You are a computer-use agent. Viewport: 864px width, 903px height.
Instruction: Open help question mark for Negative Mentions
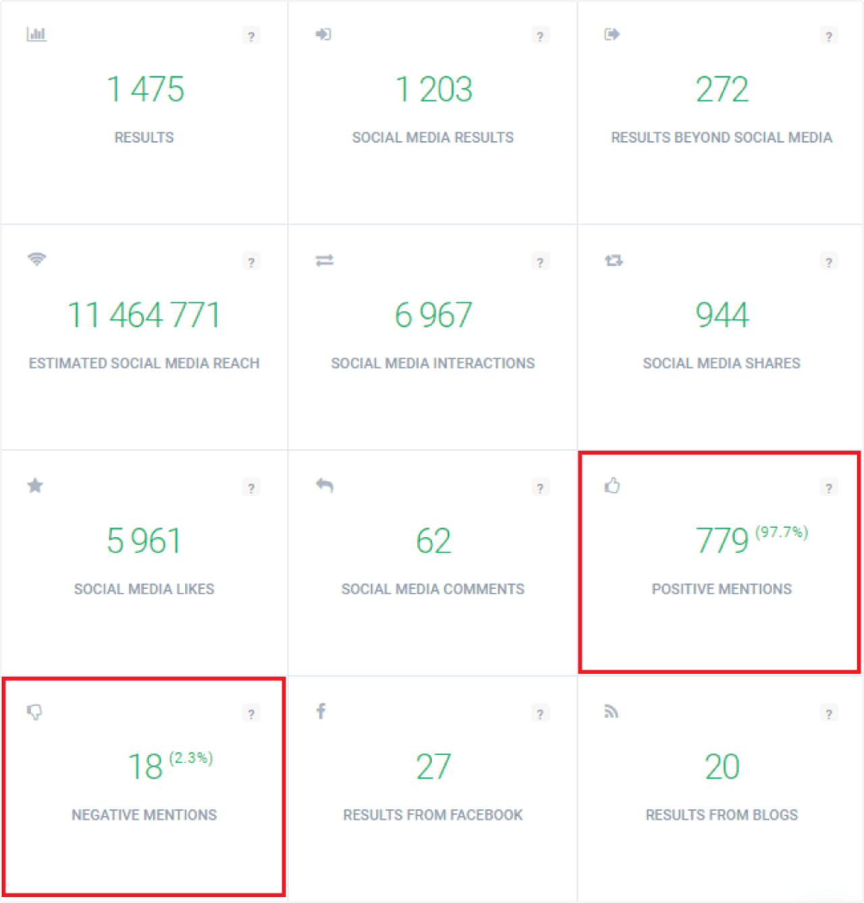tap(251, 713)
